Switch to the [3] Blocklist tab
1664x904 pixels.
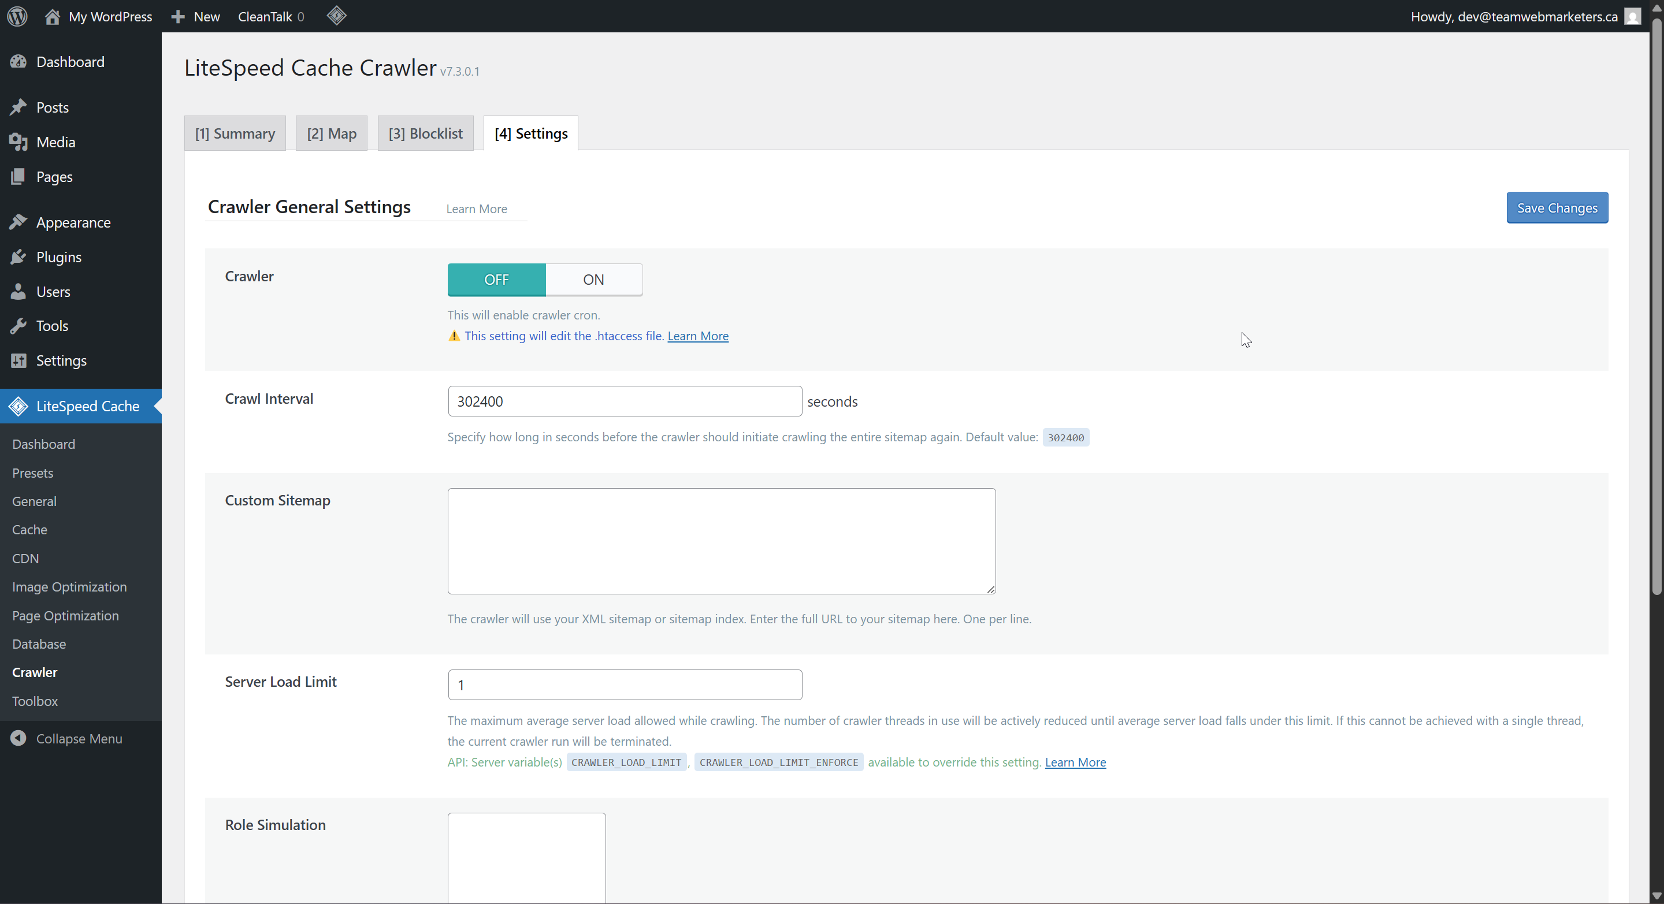coord(425,133)
